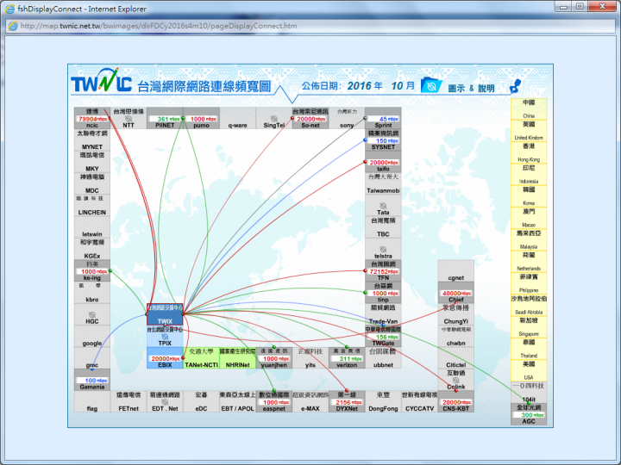Viewport: 621px width, 465px height.
Task: Click the TWNIC logo
Action: pos(102,81)
